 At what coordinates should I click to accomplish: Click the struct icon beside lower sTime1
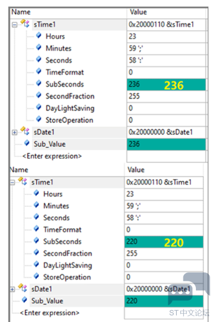(23, 181)
